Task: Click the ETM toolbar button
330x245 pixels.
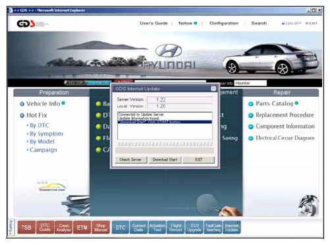Action: click(82, 227)
